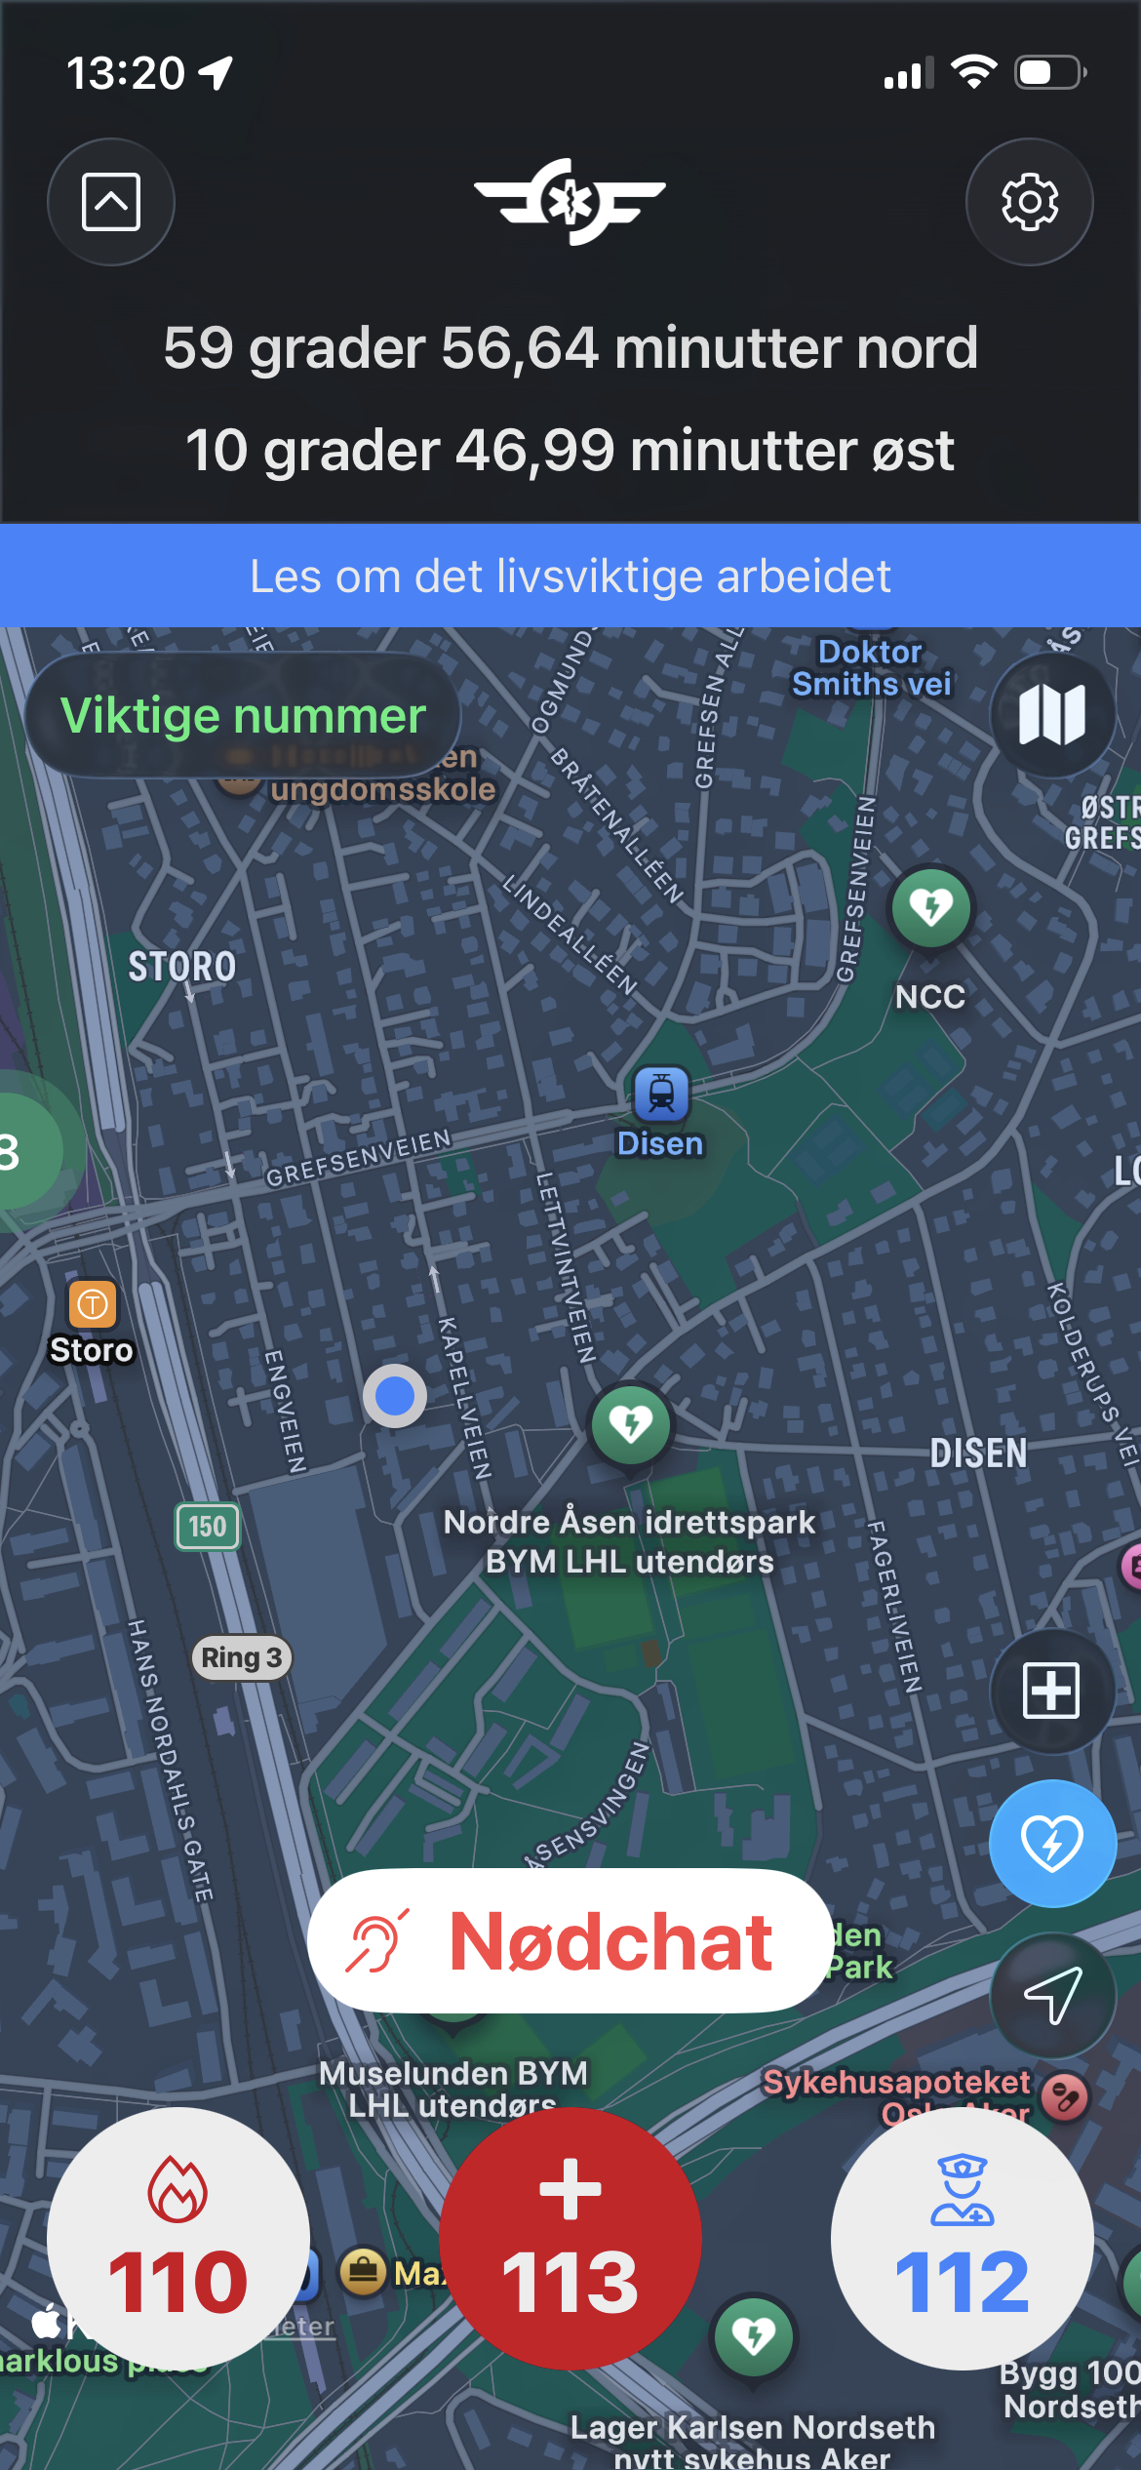This screenshot has height=2470, width=1141.
Task: Tap the blue current location dot
Action: point(395,1396)
